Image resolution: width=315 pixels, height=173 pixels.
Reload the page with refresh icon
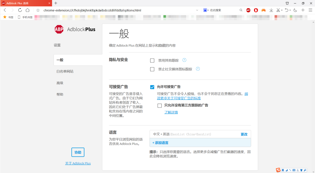click(x=20, y=10)
